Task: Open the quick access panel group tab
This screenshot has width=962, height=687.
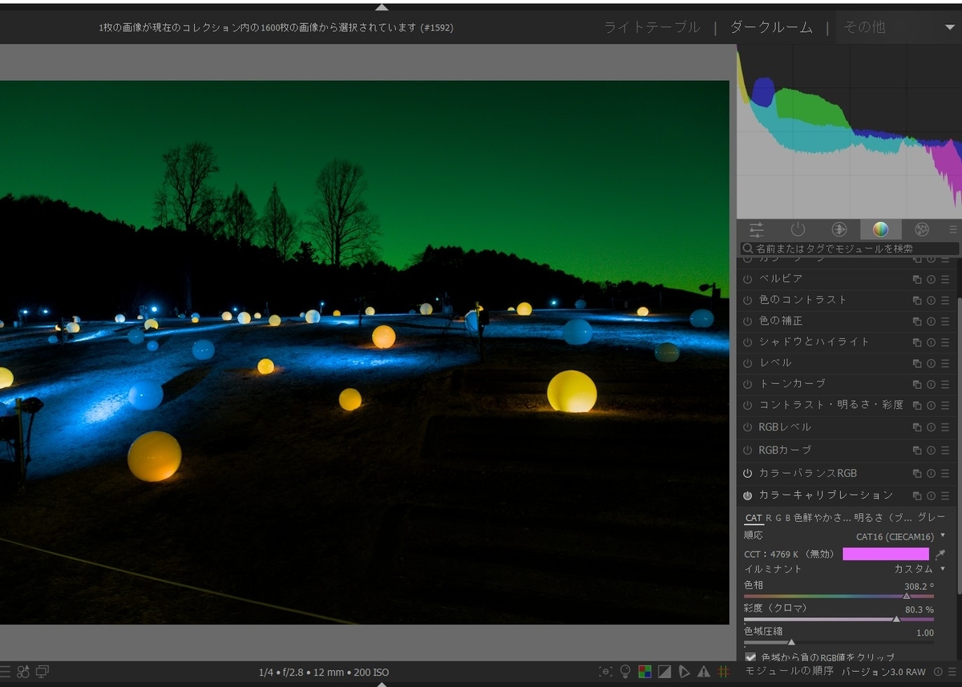Action: 757,230
